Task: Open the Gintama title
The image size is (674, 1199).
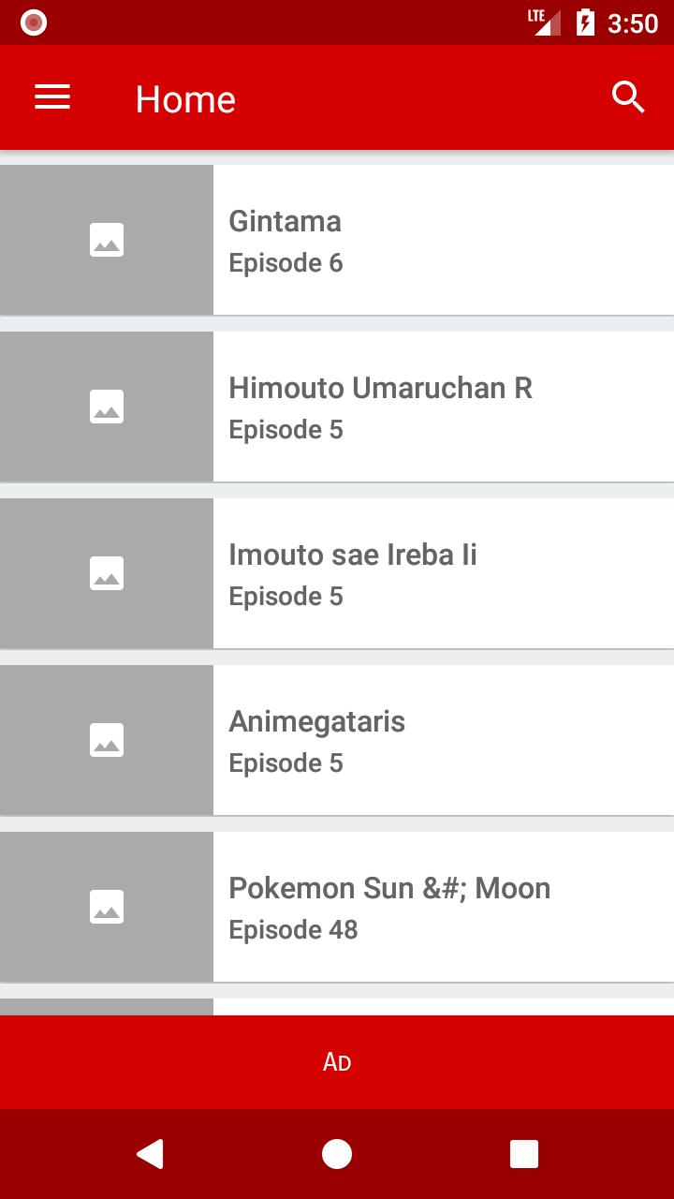Action: coord(285,222)
